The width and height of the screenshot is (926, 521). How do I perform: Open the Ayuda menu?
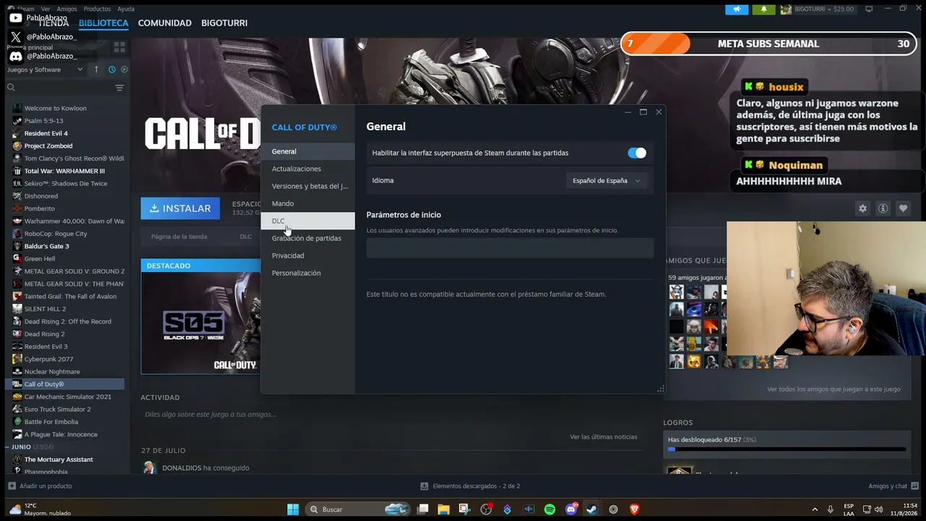tap(126, 9)
